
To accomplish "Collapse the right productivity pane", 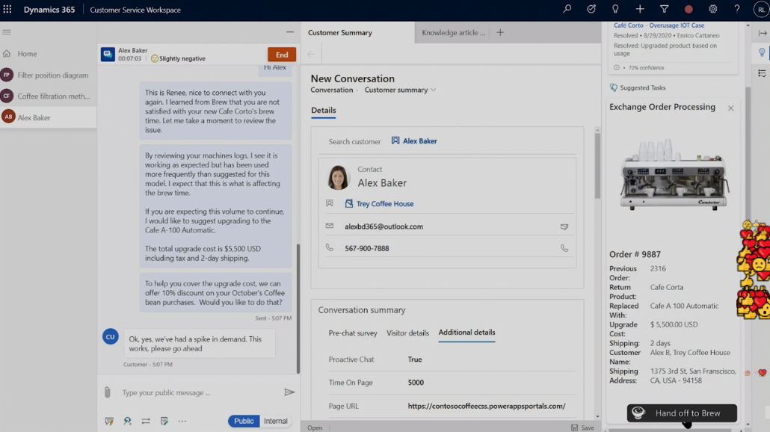I will (x=763, y=33).
